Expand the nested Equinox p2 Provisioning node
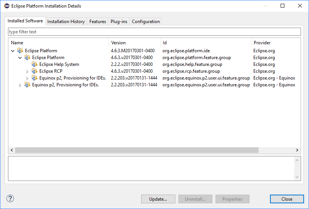Screen dimensions: 309x209 pos(27,78)
